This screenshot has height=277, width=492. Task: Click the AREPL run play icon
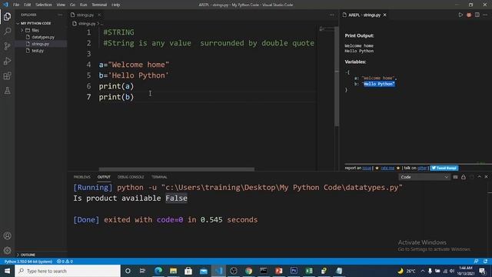(x=460, y=15)
